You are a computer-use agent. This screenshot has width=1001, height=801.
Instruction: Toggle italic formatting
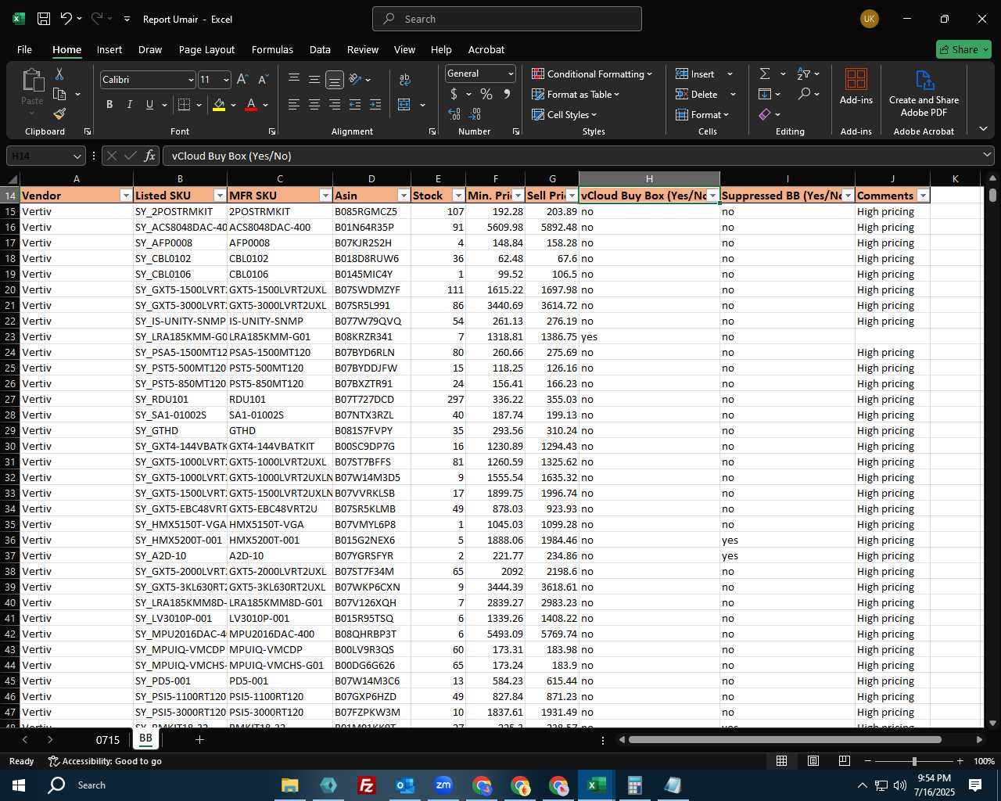(129, 104)
